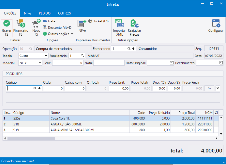Click the horizontal scrollbar thumb
The width and height of the screenshot is (226, 165).
[x=31, y=138]
